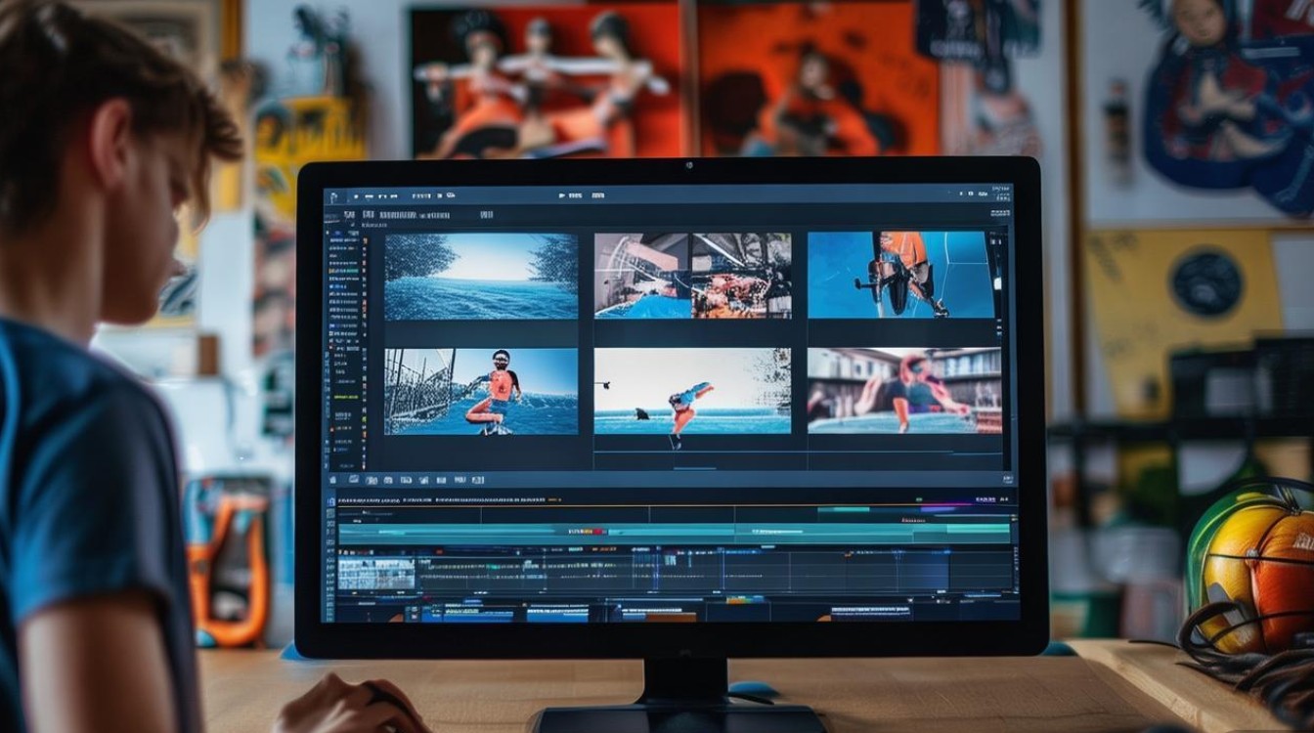1314x733 pixels.
Task: Toggle the bottom audio track's header control
Action: coord(331,614)
